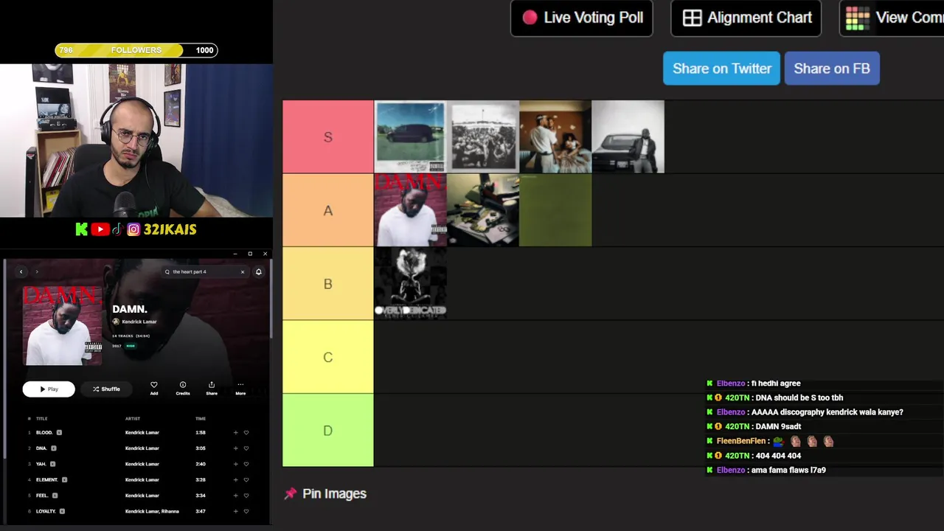The height and width of the screenshot is (531, 944).
Task: Open 'Kendrick Lamar, Rihanna' artist in LOYALTY. row
Action: [x=152, y=511]
